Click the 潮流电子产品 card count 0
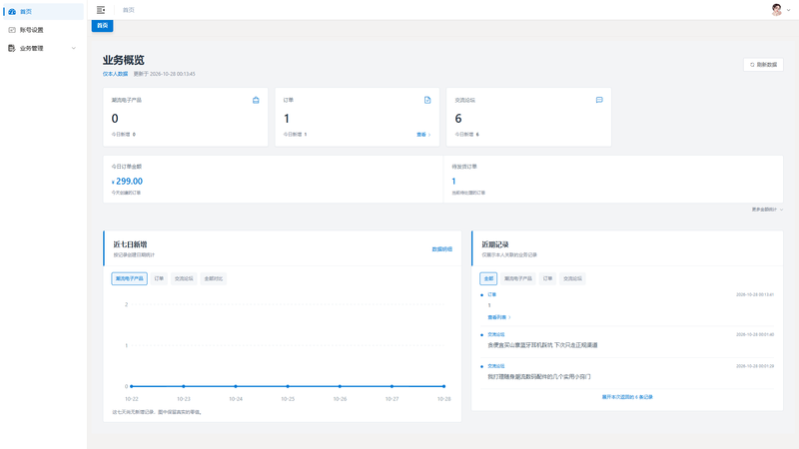Viewport: 799px width, 449px height. click(x=115, y=119)
